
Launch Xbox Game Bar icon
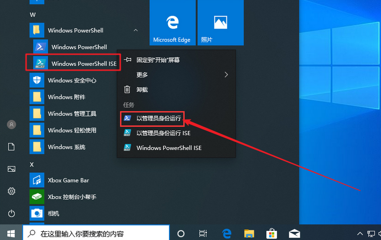pyautogui.click(x=37, y=180)
